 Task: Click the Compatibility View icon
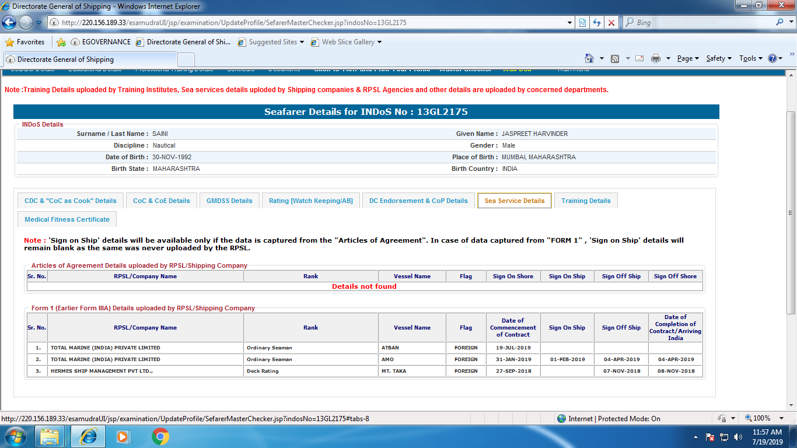click(x=582, y=23)
